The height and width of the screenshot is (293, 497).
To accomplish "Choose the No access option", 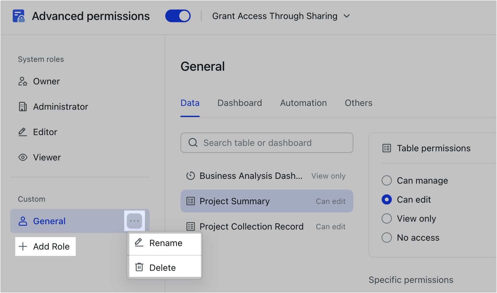I will coord(386,238).
